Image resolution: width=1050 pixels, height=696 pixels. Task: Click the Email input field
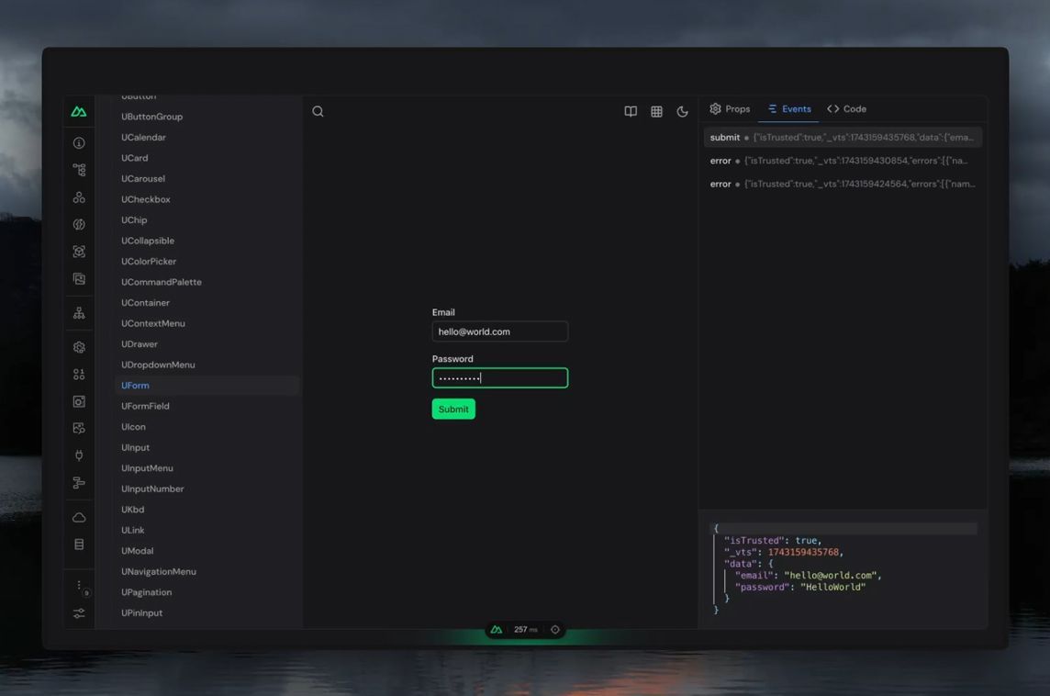[x=500, y=331]
